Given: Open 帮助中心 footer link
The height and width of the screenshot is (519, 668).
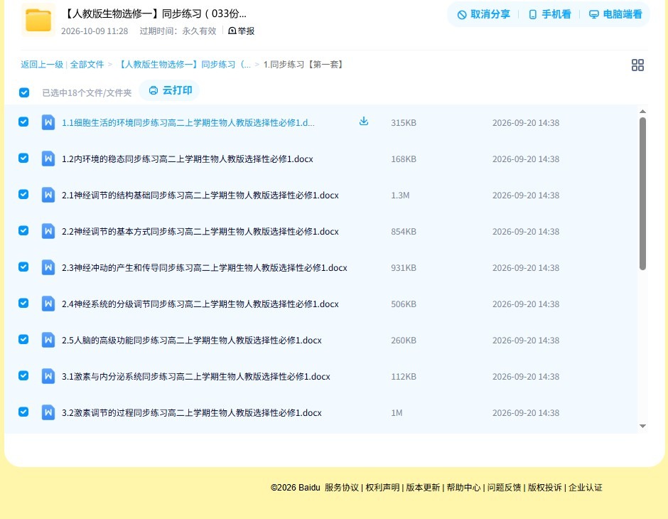Looking at the screenshot, I should (463, 488).
